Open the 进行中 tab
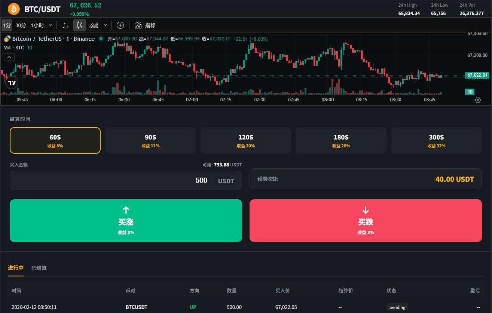Viewport: 492px width, 313px height. click(16, 268)
